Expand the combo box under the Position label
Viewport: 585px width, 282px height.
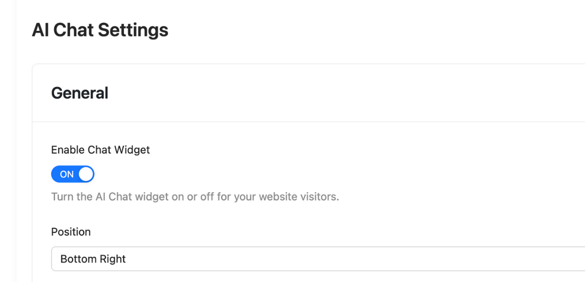coord(318,259)
